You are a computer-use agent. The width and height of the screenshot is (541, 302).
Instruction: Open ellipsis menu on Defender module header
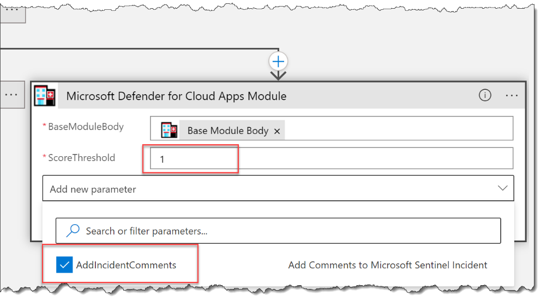pos(512,95)
